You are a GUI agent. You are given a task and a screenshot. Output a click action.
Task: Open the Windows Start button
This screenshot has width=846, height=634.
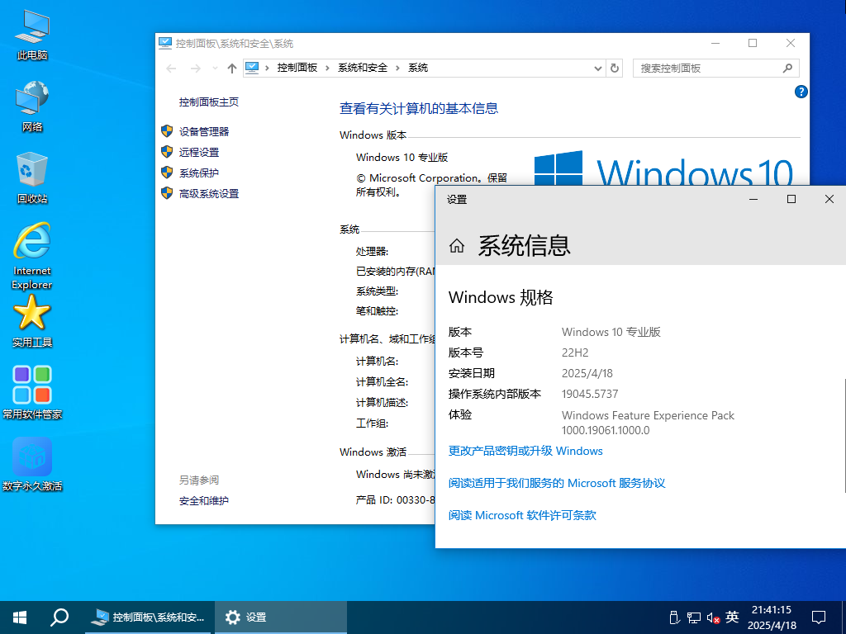[x=20, y=617]
